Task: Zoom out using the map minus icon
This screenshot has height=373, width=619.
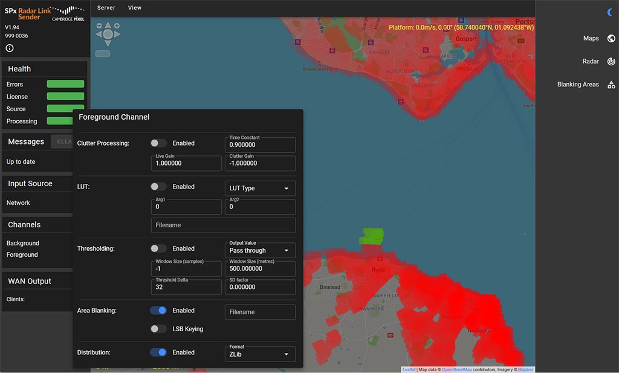Action: click(x=99, y=25)
